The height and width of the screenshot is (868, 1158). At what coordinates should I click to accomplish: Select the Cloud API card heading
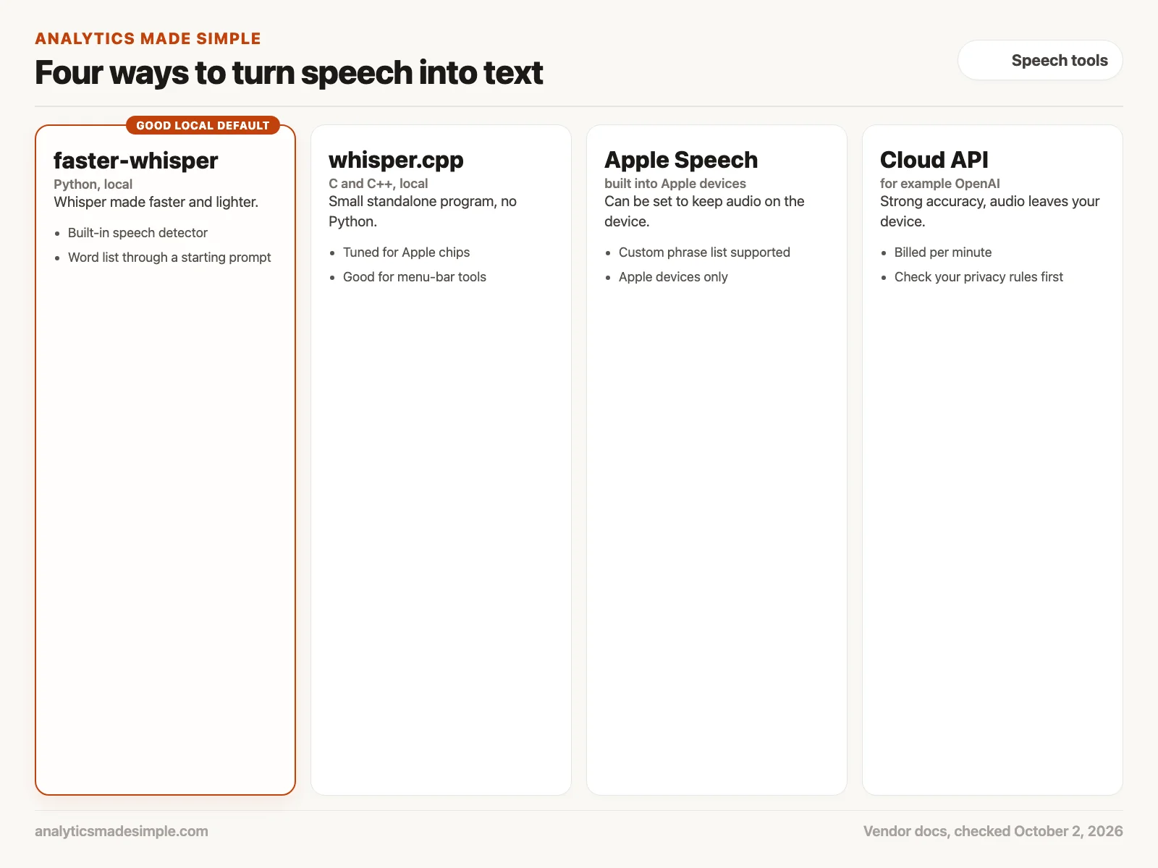tap(934, 160)
